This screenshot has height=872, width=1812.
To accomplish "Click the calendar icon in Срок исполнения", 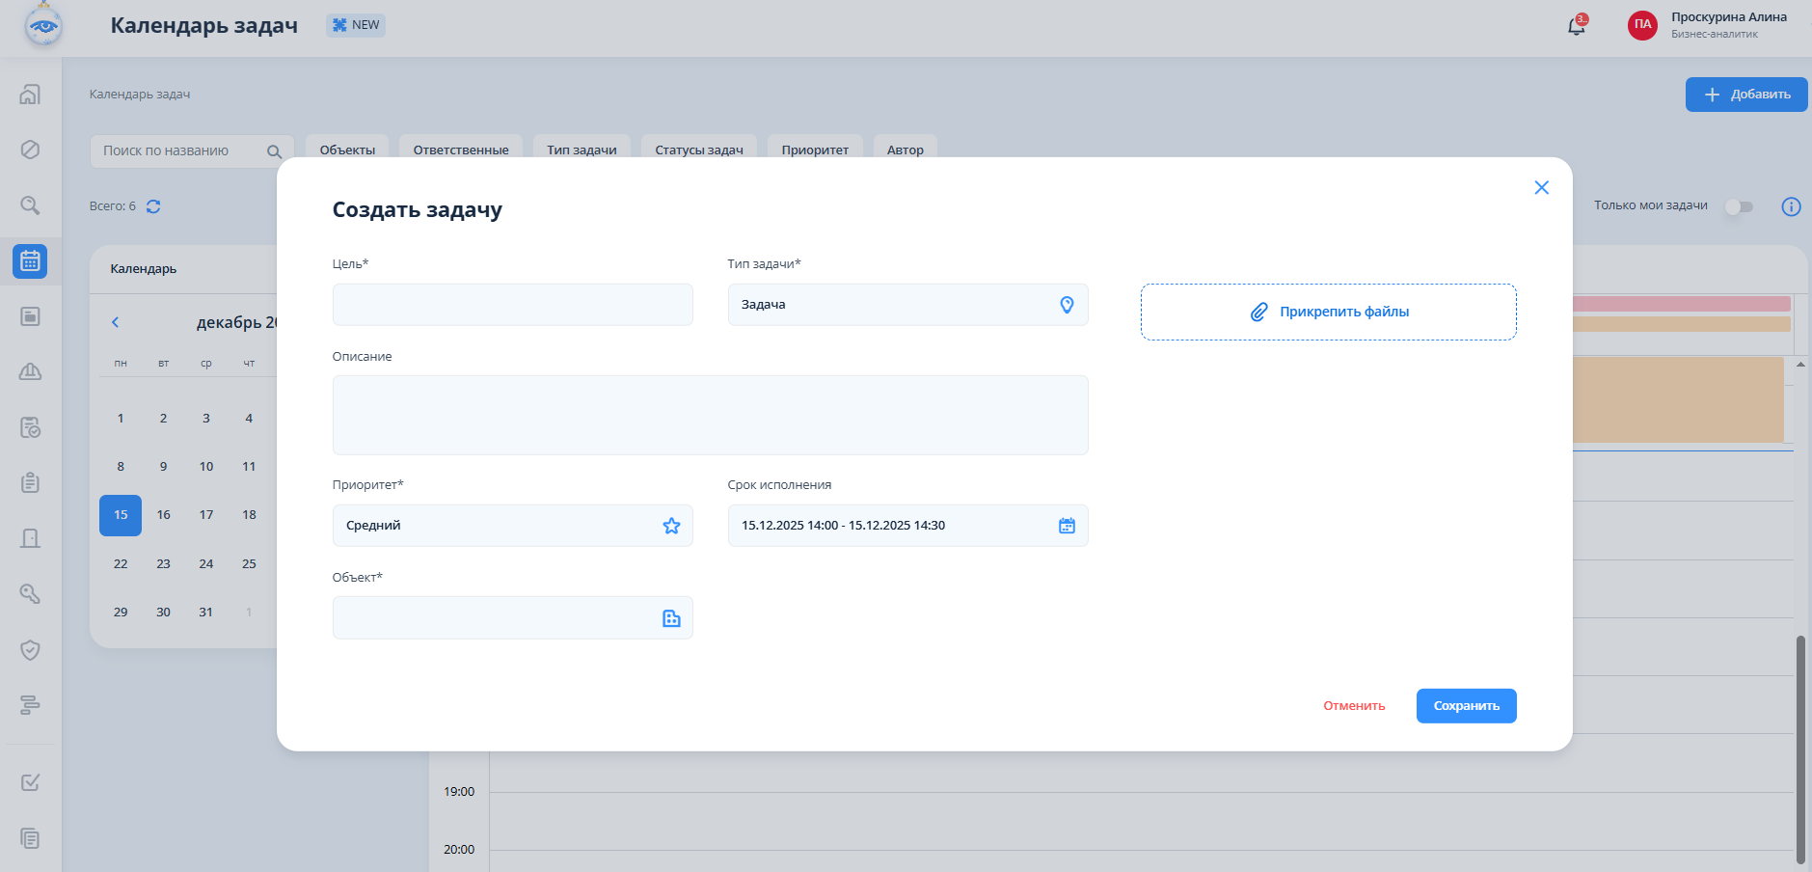I will tap(1067, 526).
